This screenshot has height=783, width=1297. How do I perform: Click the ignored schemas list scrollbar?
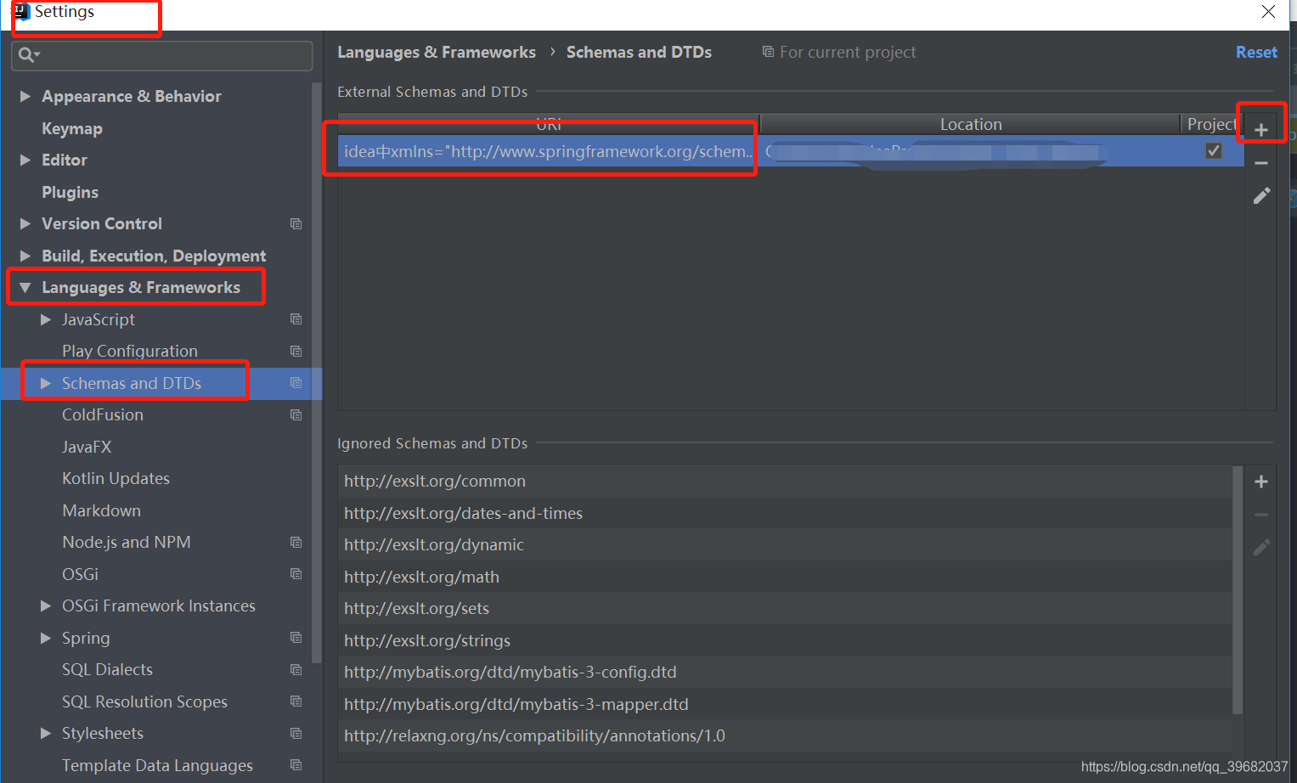click(x=1238, y=590)
